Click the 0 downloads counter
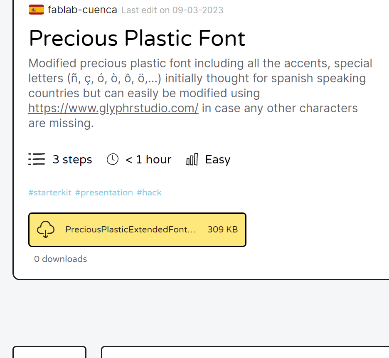389x358 pixels. click(61, 259)
